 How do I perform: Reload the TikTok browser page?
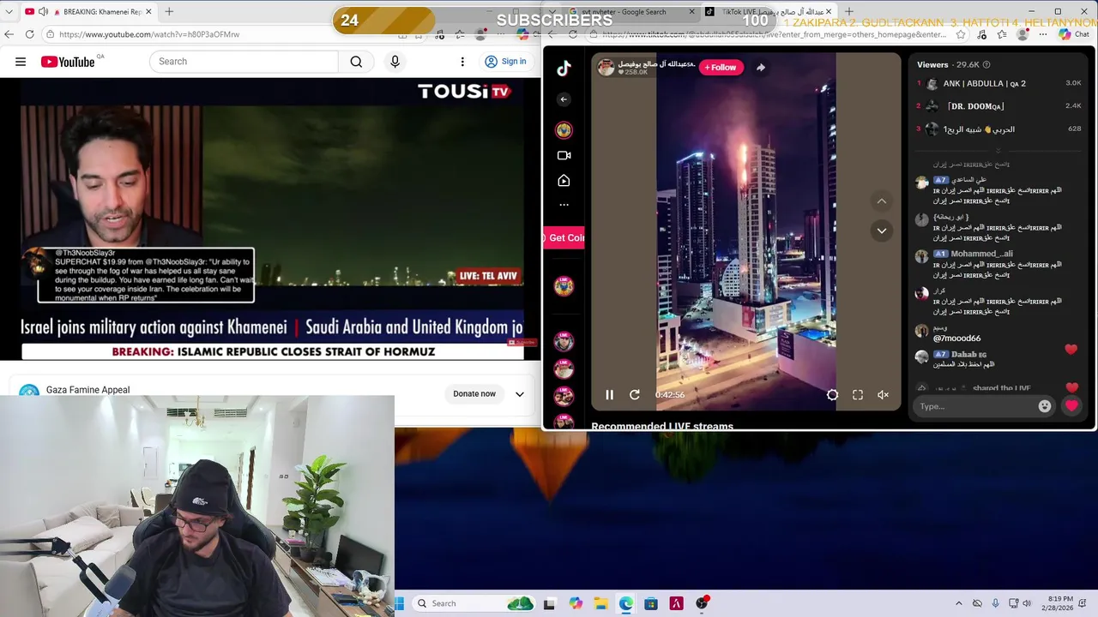click(x=573, y=34)
